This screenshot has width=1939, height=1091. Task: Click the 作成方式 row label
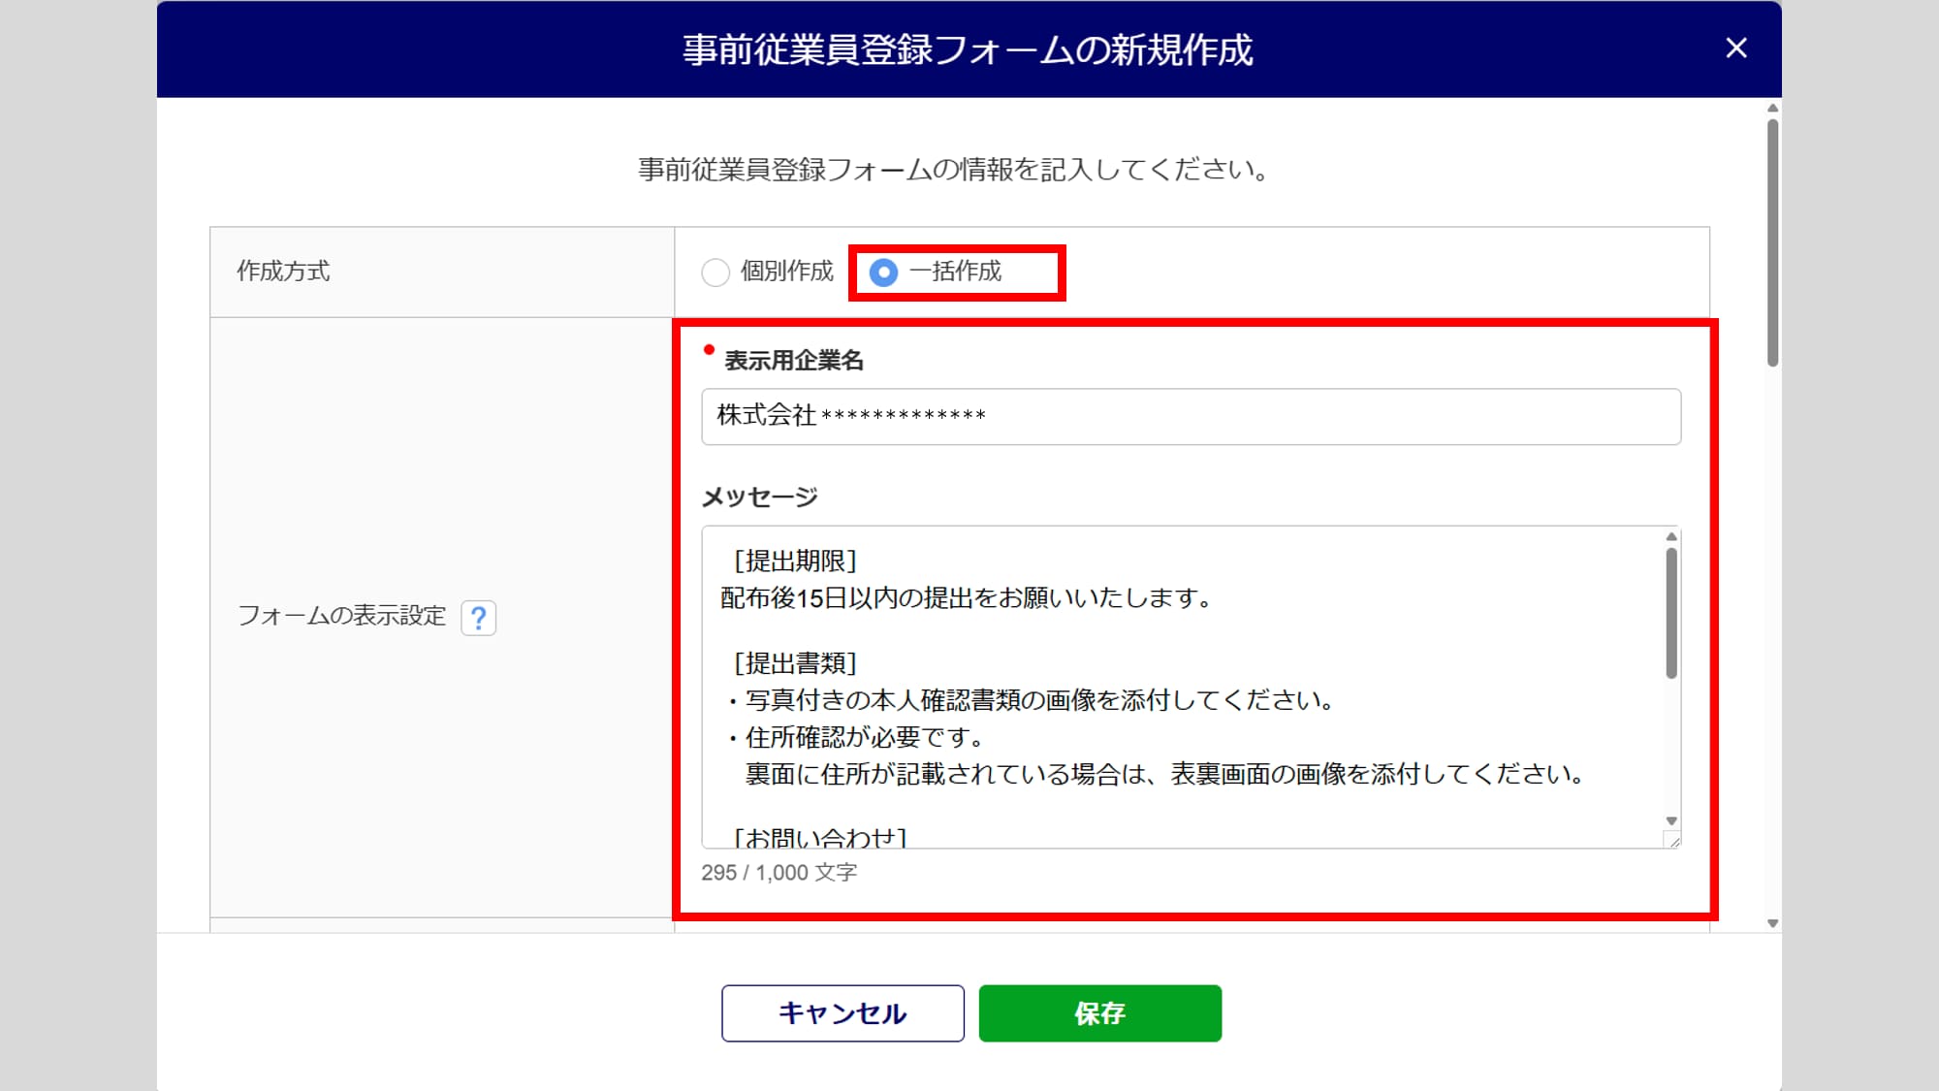tap(283, 272)
